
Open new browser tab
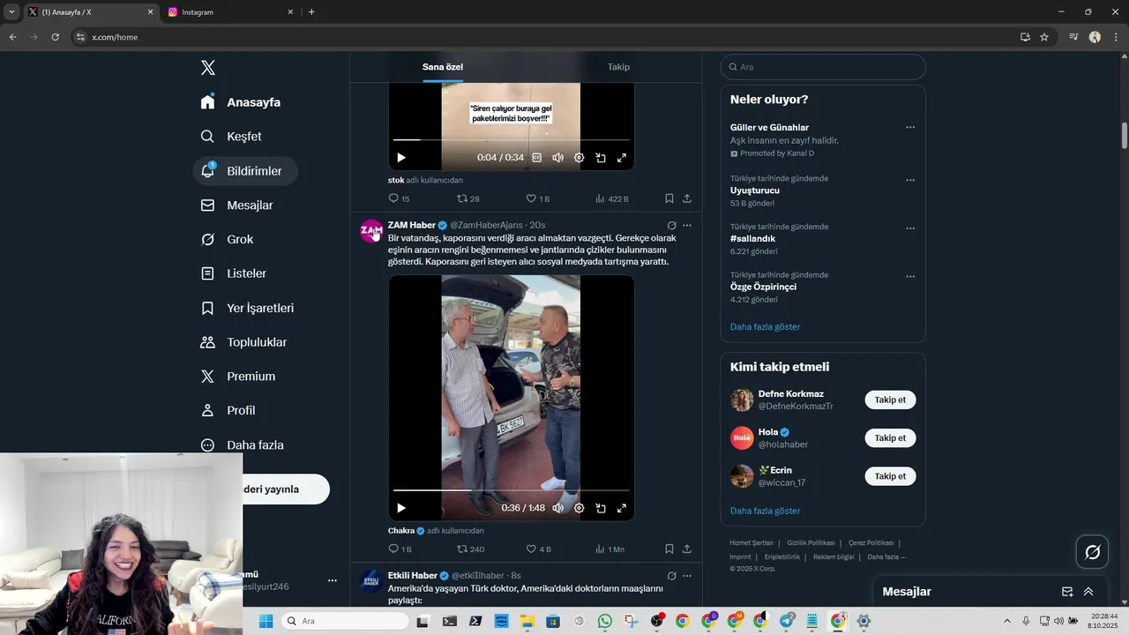(x=311, y=12)
